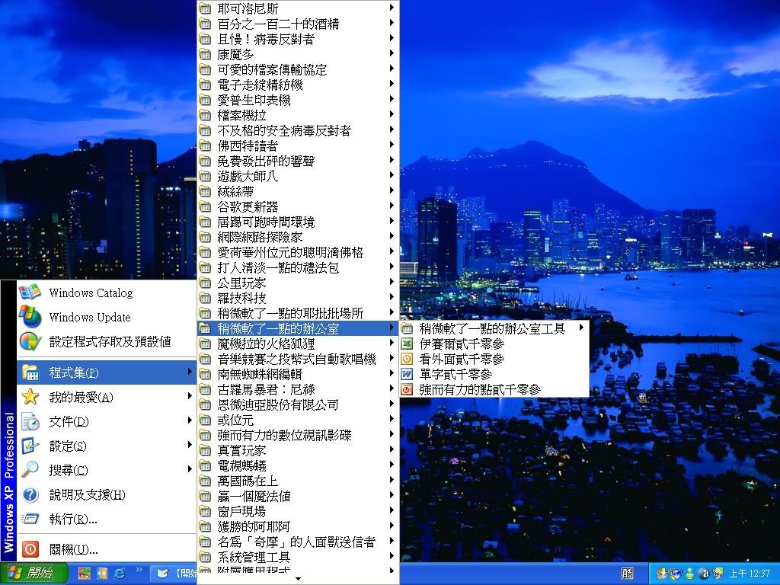Click the 設定程式存取及預設值 icon
Viewport: 780px width, 585px height.
pos(30,341)
